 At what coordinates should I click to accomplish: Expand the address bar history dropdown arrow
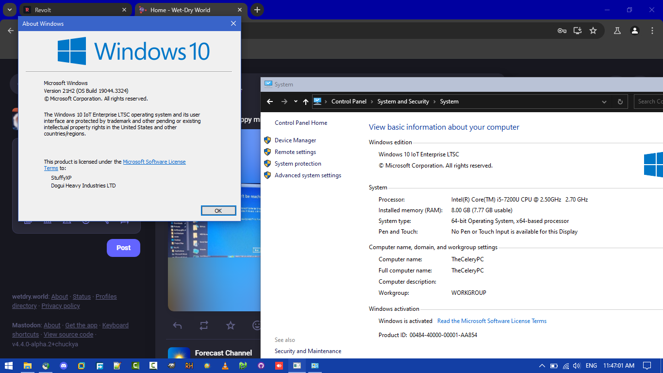[x=604, y=101]
